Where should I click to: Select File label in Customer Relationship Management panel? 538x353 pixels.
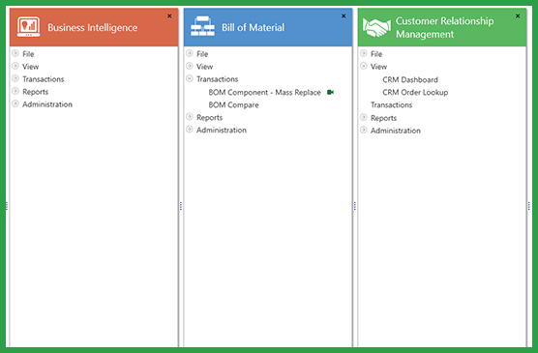376,54
